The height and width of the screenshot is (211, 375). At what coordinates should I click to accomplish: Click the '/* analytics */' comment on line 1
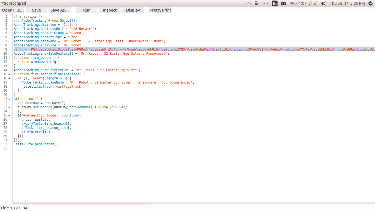tap(28, 16)
